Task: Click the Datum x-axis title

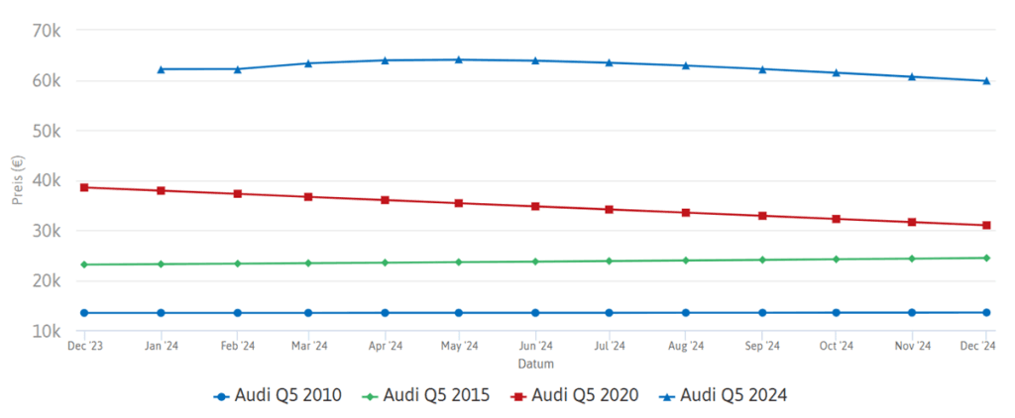Action: pos(535,364)
